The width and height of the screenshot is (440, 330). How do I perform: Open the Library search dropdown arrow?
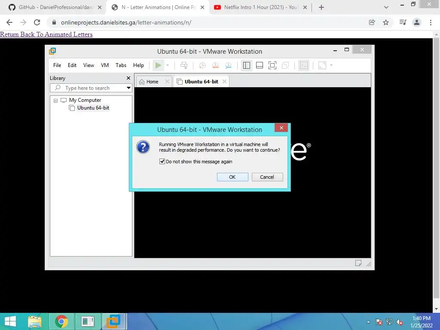point(128,88)
